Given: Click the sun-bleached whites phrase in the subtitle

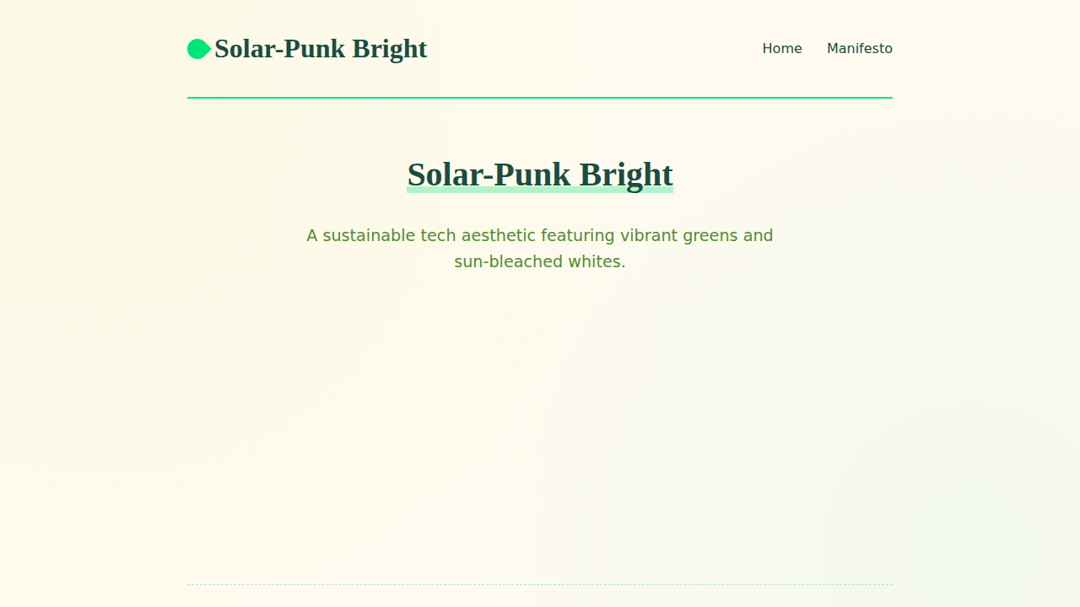Looking at the screenshot, I should tap(538, 261).
